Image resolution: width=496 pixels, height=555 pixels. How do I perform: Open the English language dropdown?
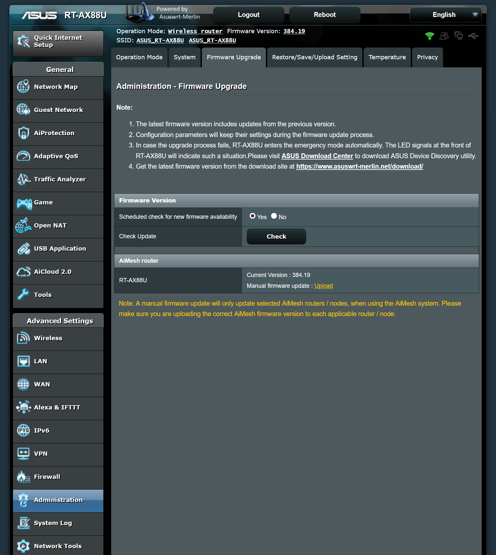coord(446,15)
